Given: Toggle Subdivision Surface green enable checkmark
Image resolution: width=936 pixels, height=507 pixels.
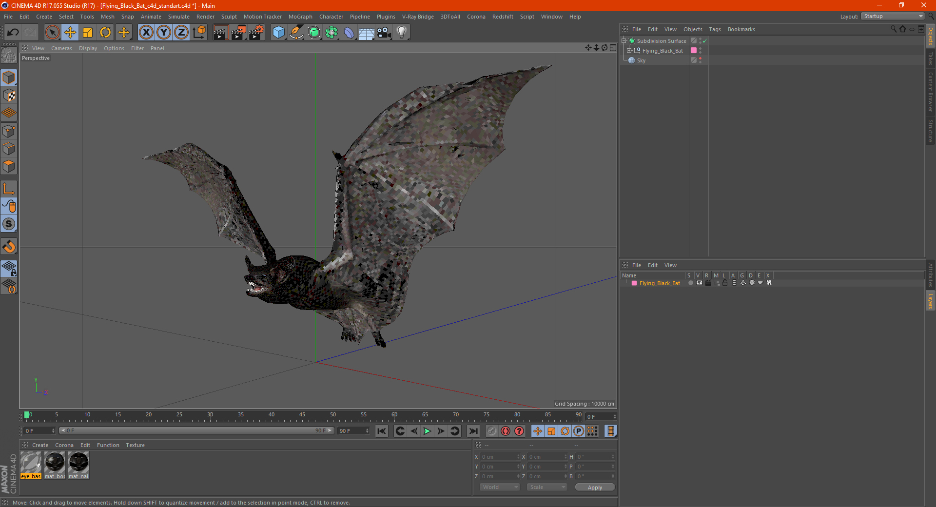Looking at the screenshot, I should pyautogui.click(x=704, y=41).
